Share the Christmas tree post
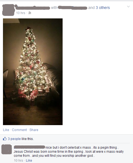Image resolution: width=133 pixels, height=163 pixels. [x=34, y=130]
